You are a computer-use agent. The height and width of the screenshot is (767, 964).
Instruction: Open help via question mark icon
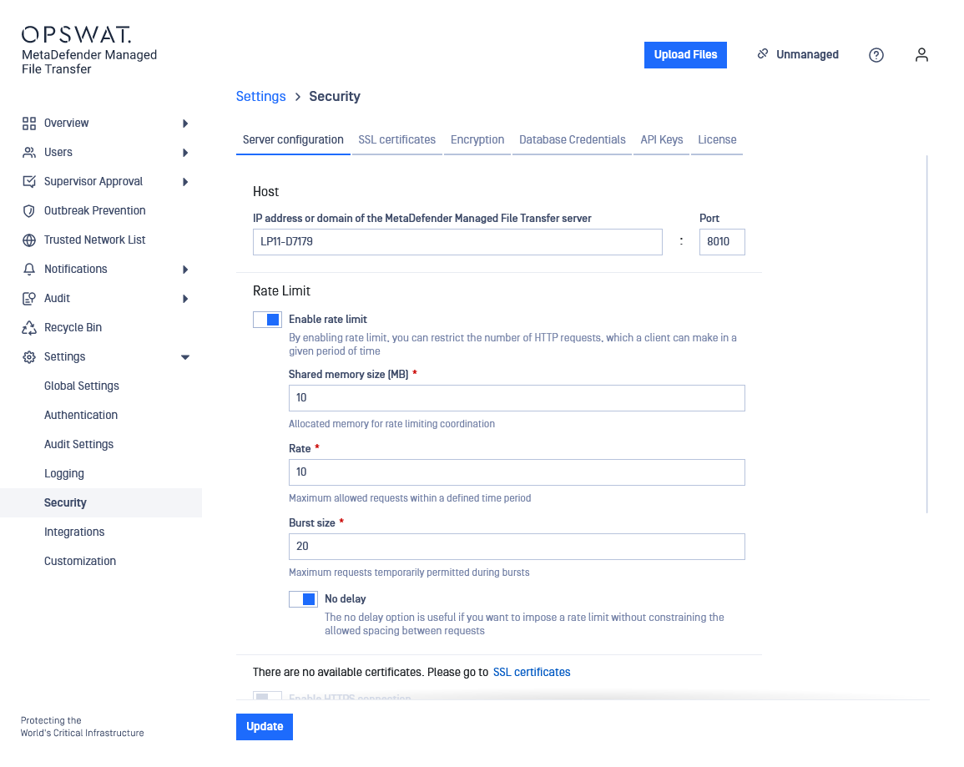click(876, 55)
